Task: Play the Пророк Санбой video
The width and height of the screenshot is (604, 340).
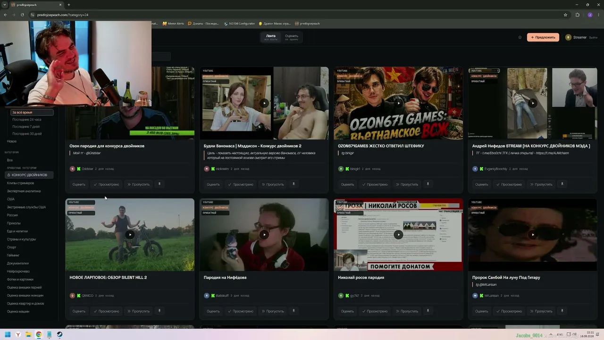Action: click(x=533, y=235)
